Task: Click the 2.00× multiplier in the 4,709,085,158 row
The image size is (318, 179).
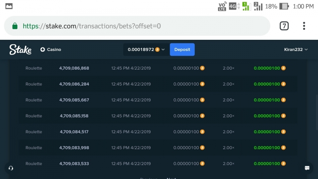Action: point(229,116)
